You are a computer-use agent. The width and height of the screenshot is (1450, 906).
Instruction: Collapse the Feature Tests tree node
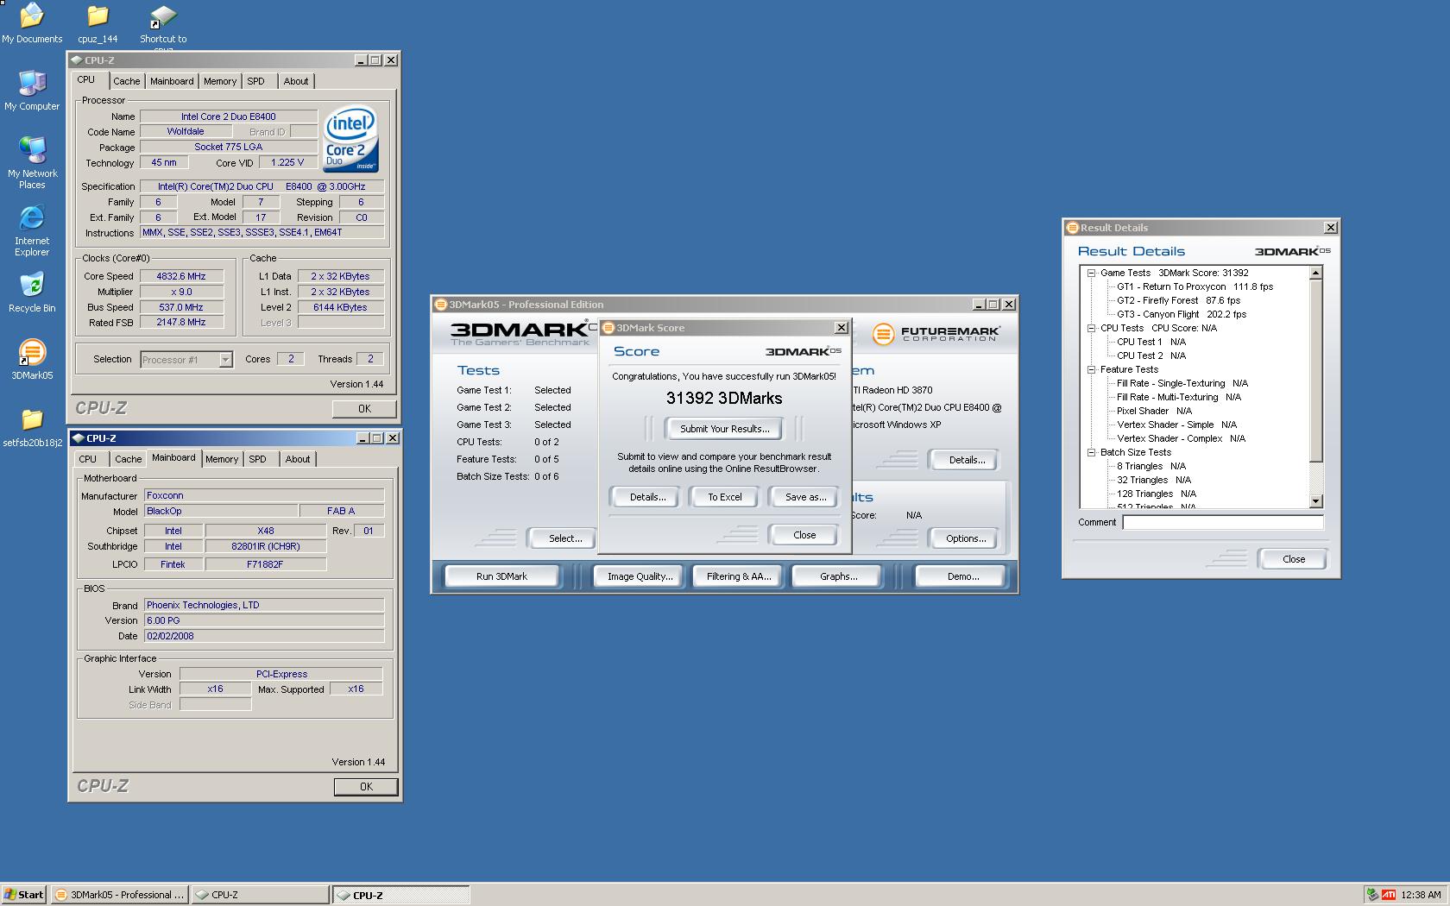[1091, 369]
